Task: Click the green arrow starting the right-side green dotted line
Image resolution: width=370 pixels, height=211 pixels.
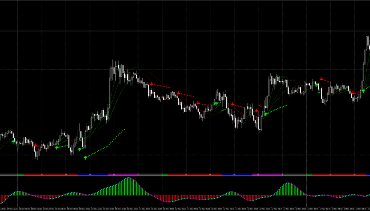Action: pos(266,113)
